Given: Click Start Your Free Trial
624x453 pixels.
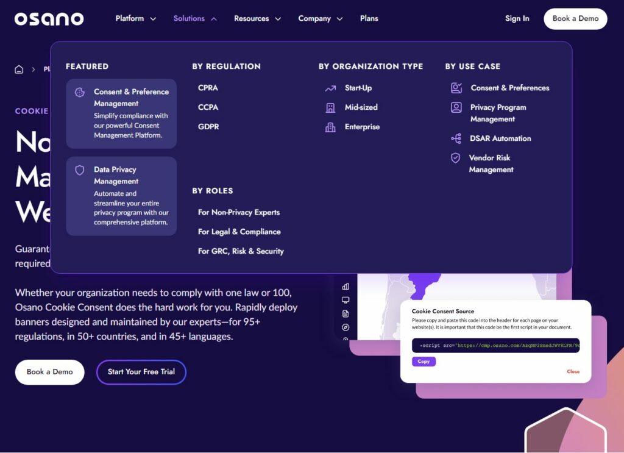Looking at the screenshot, I should pos(141,372).
